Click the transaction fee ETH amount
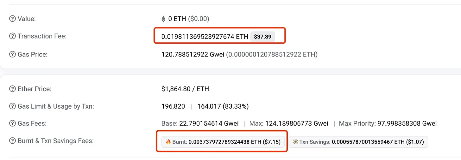This screenshot has height=160, width=461. [x=205, y=37]
